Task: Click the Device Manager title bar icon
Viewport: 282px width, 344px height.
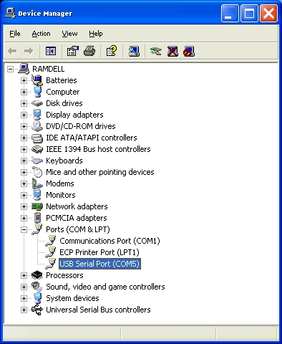Action: [10, 13]
